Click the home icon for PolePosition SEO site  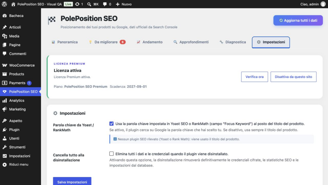pos(13,4)
